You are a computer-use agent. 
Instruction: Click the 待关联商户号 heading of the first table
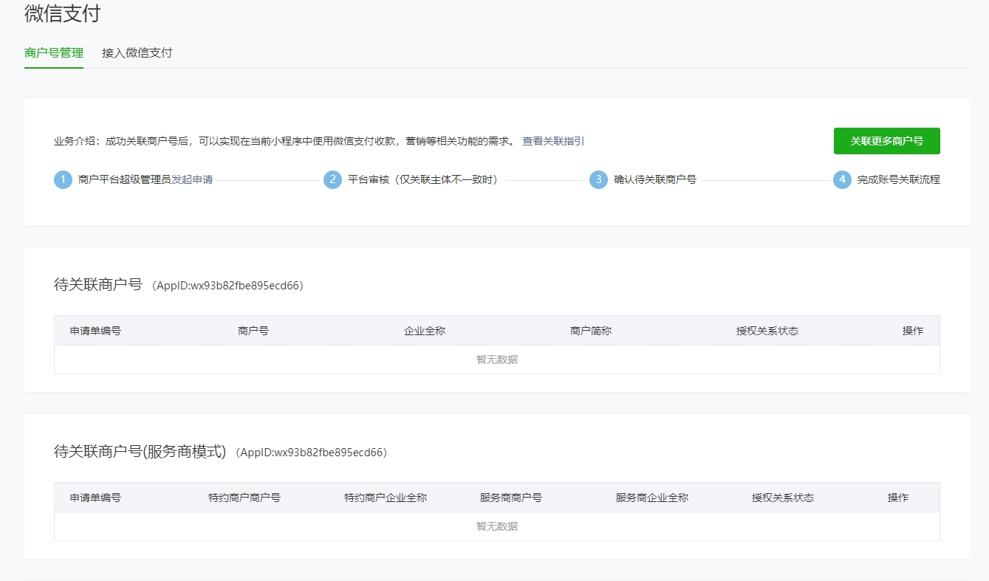tap(98, 285)
